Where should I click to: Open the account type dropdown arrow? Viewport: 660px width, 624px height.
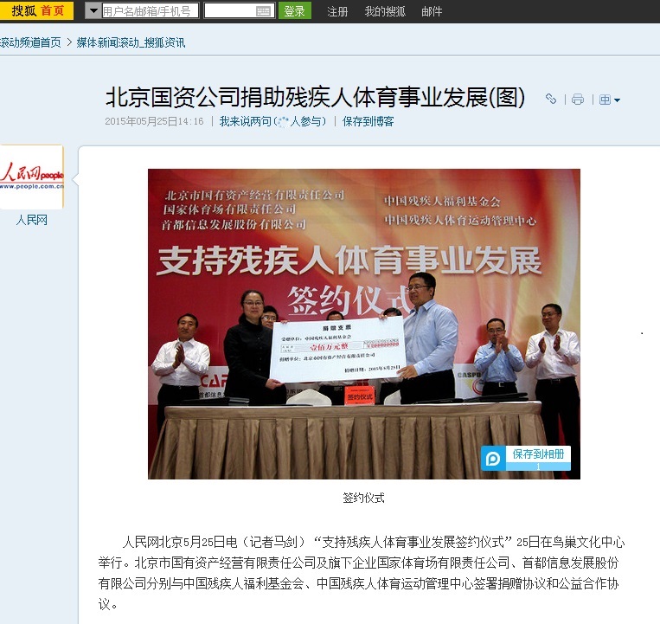[x=93, y=11]
